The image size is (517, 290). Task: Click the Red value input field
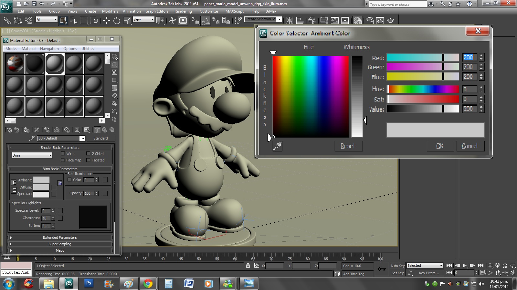[470, 57]
